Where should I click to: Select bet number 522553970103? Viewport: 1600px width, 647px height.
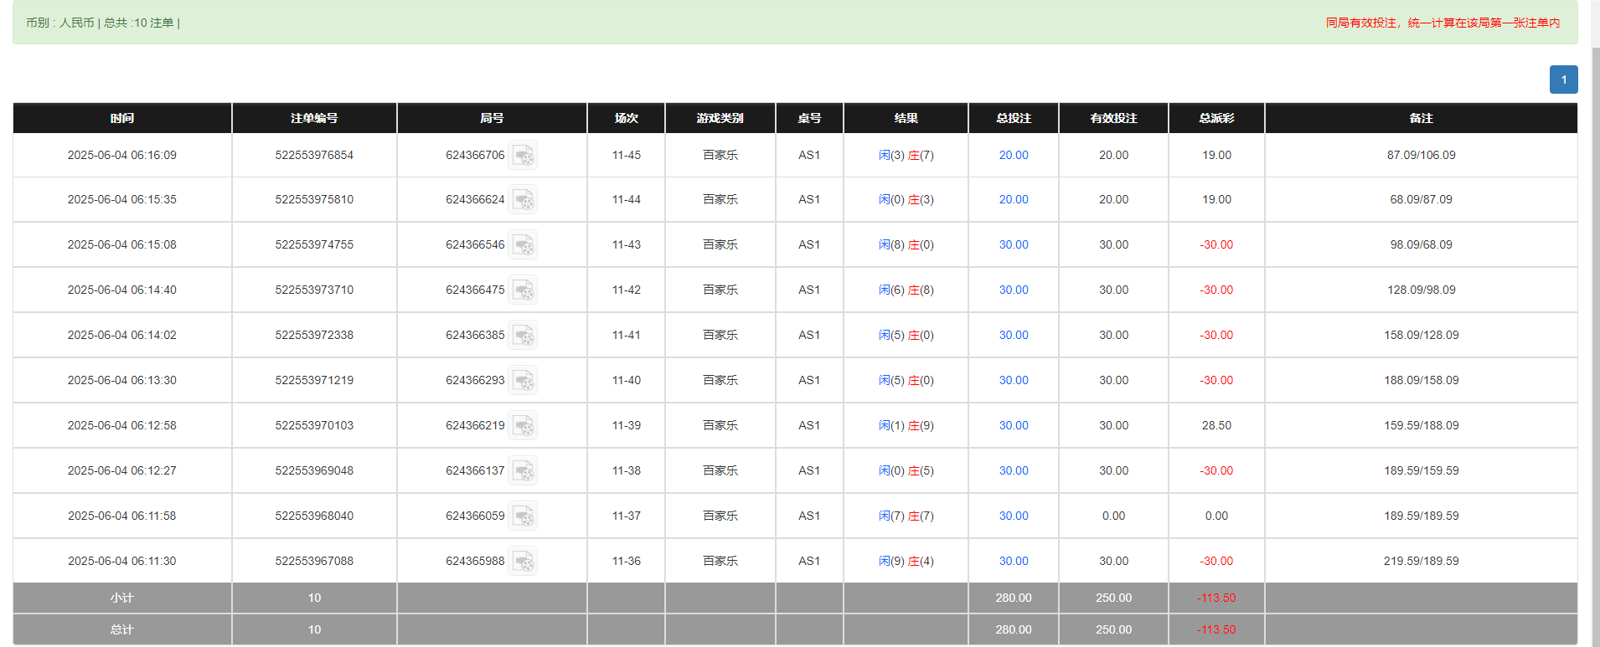click(314, 425)
